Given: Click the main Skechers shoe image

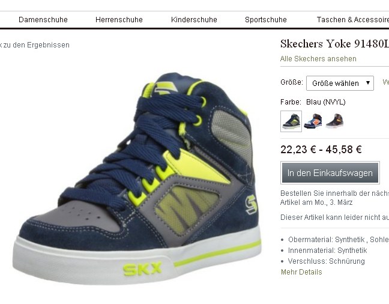Looking at the screenshot, I should [x=136, y=179].
